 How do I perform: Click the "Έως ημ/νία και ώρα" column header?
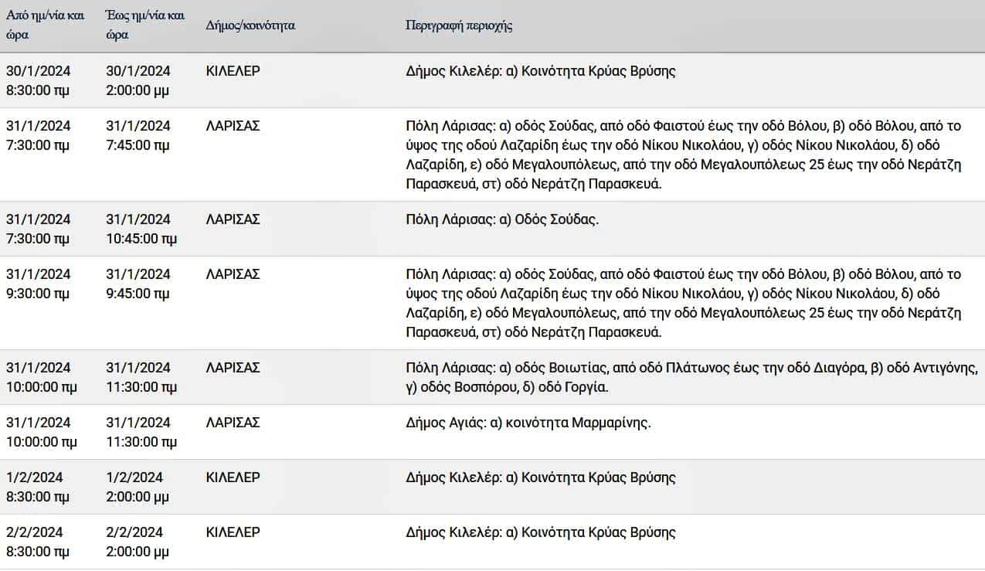(145, 25)
